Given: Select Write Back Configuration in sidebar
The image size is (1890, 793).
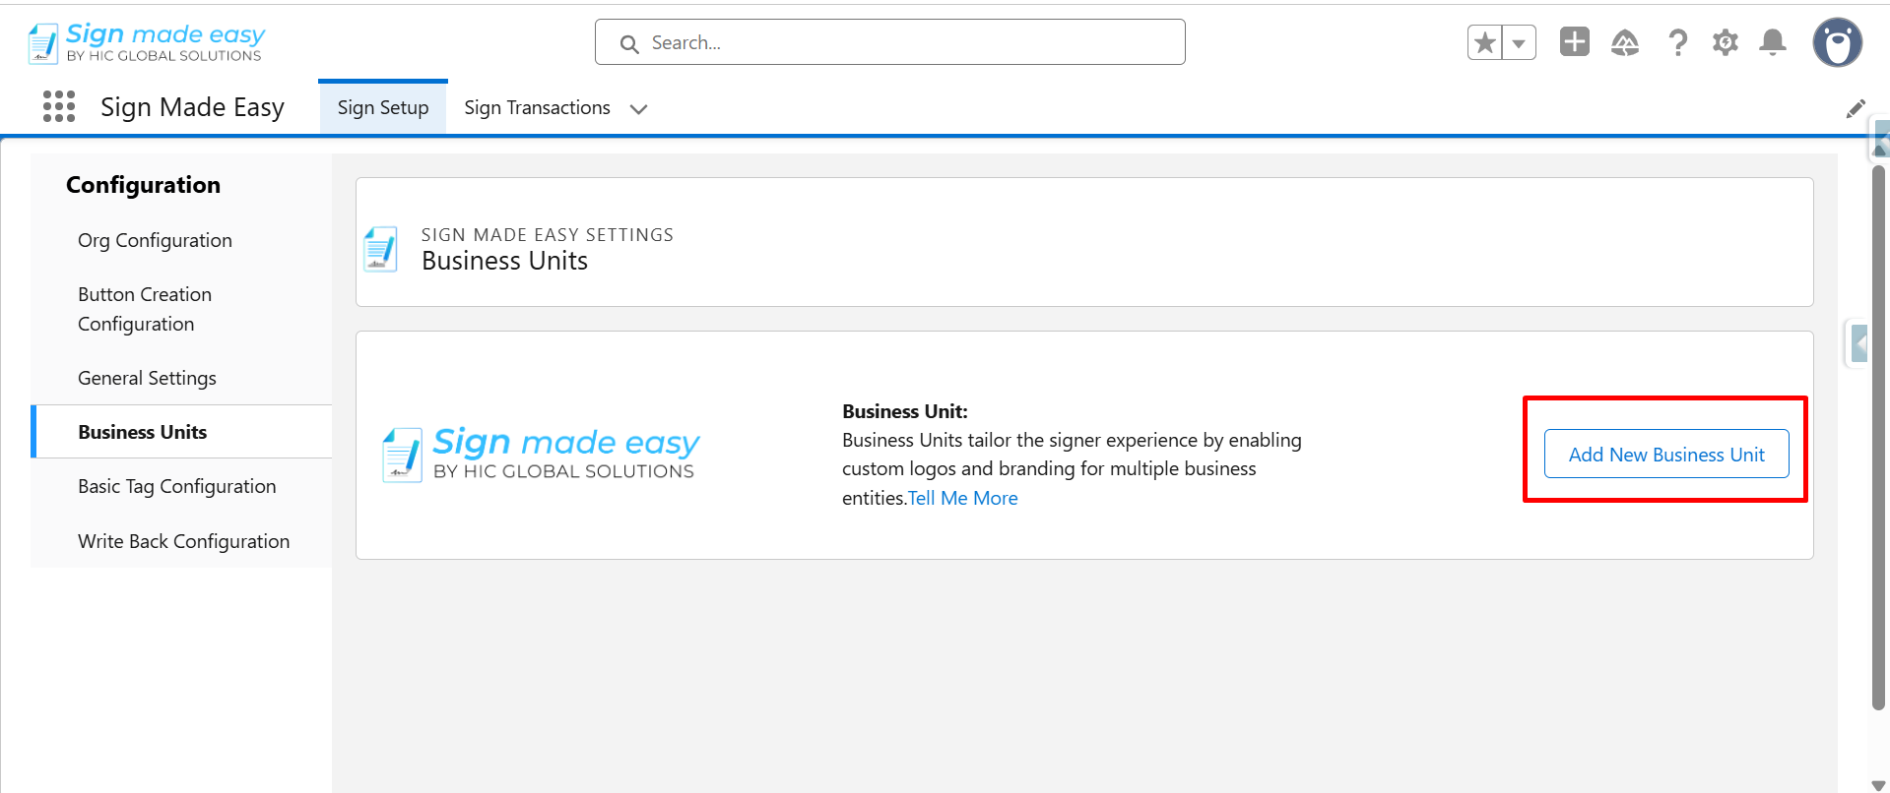Looking at the screenshot, I should [x=181, y=541].
